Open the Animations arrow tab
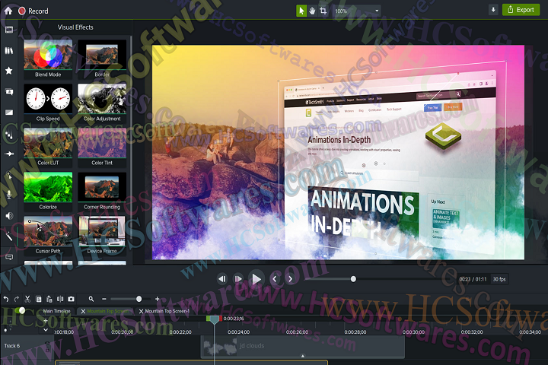The height and width of the screenshot is (365, 548). click(9, 154)
